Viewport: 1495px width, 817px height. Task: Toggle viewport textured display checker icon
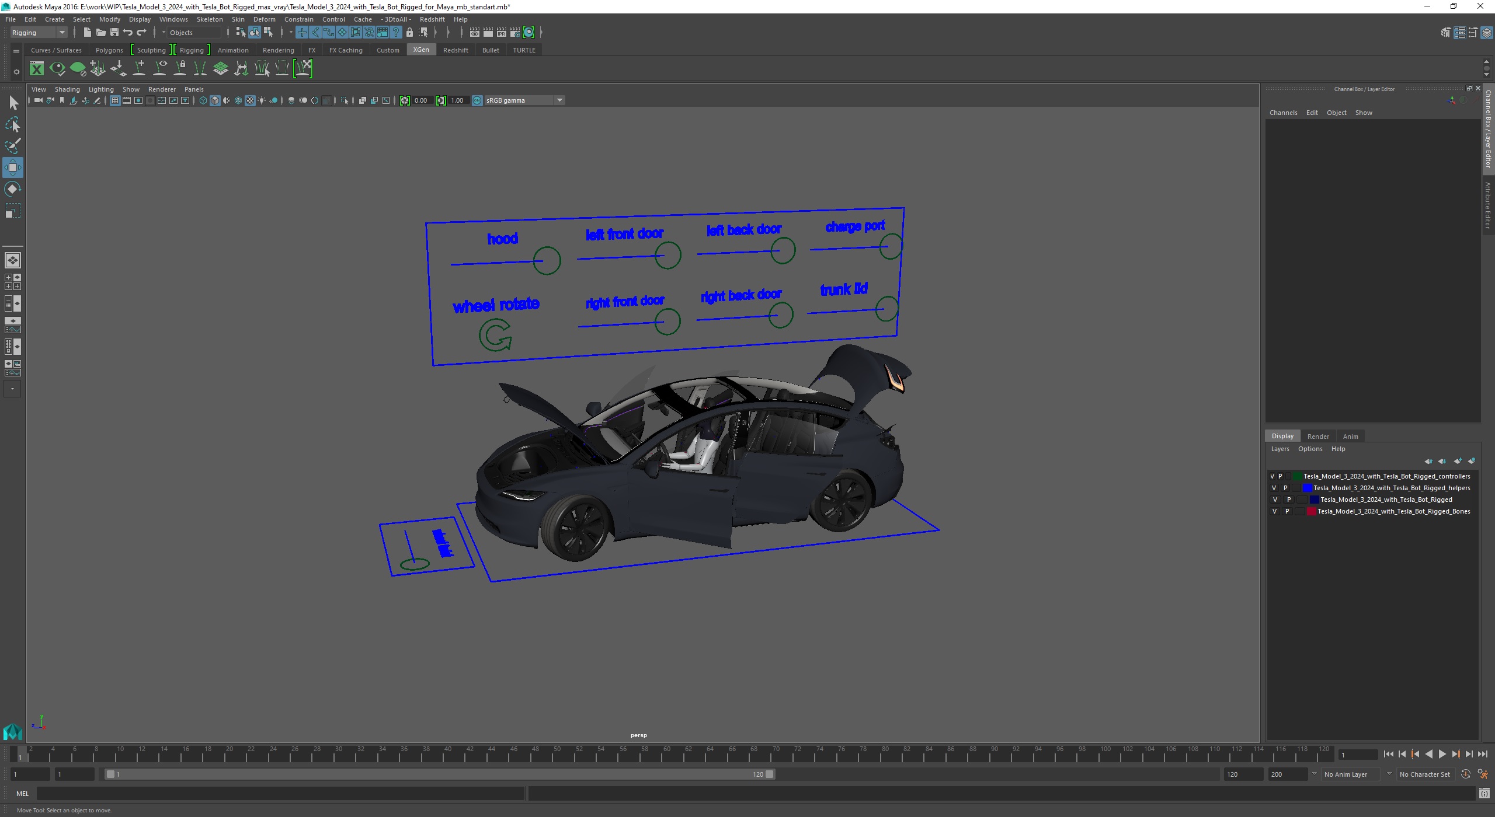250,100
